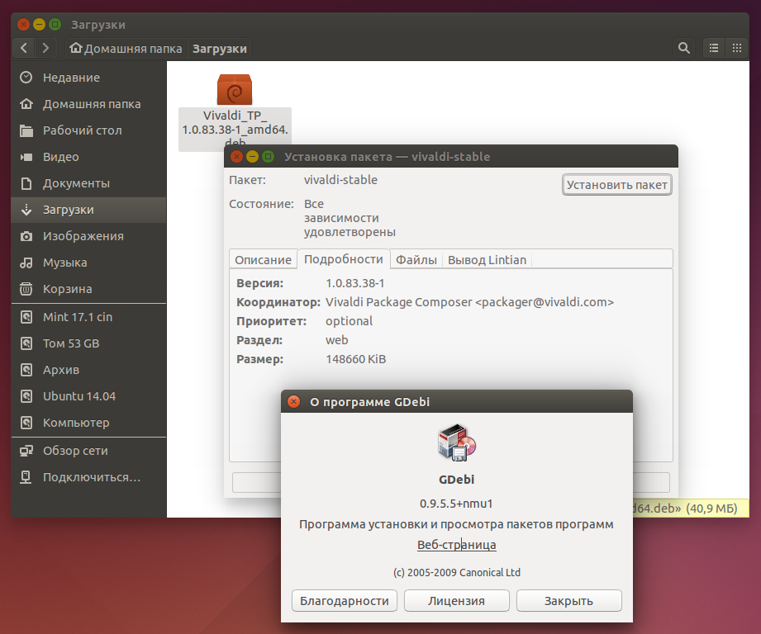The image size is (761, 634).
Task: Open Обзор сети in the sidebar
Action: tap(88, 451)
